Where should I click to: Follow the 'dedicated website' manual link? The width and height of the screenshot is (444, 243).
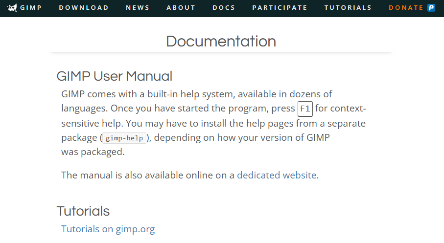277,175
